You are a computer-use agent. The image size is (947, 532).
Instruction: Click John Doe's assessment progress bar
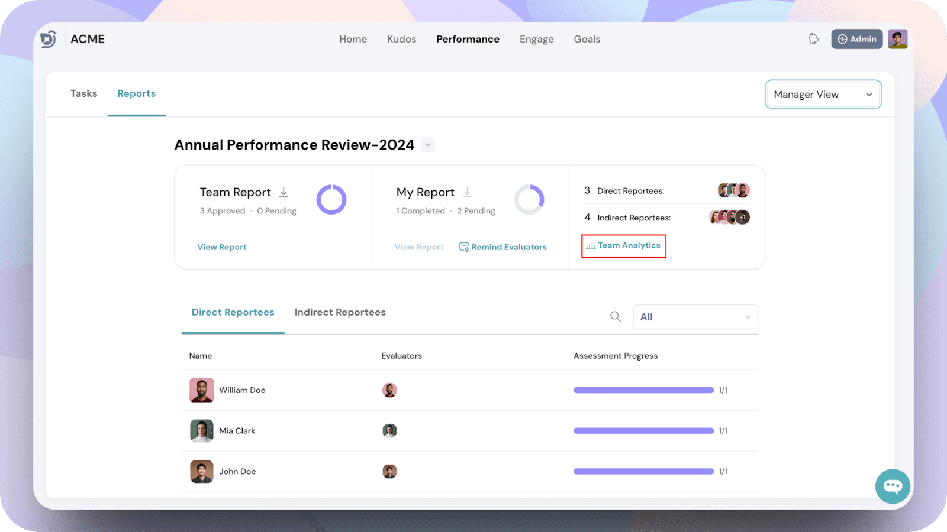(x=644, y=472)
